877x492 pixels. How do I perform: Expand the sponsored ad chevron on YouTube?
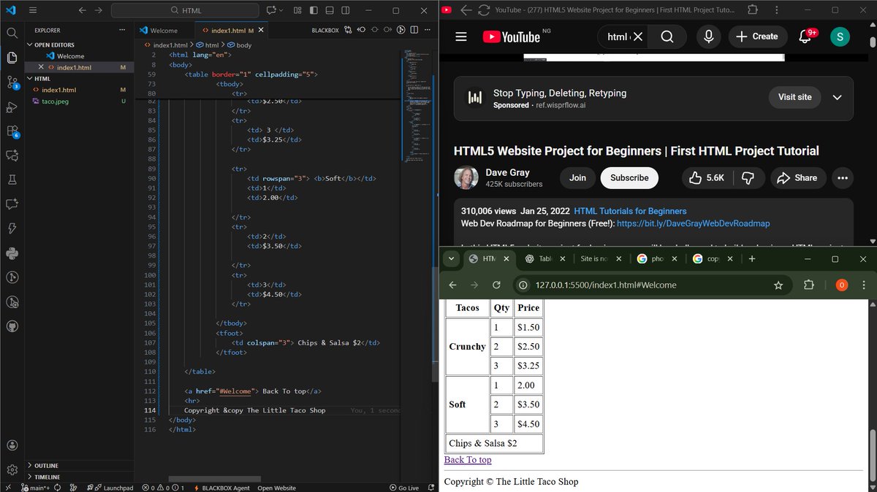[838, 96]
